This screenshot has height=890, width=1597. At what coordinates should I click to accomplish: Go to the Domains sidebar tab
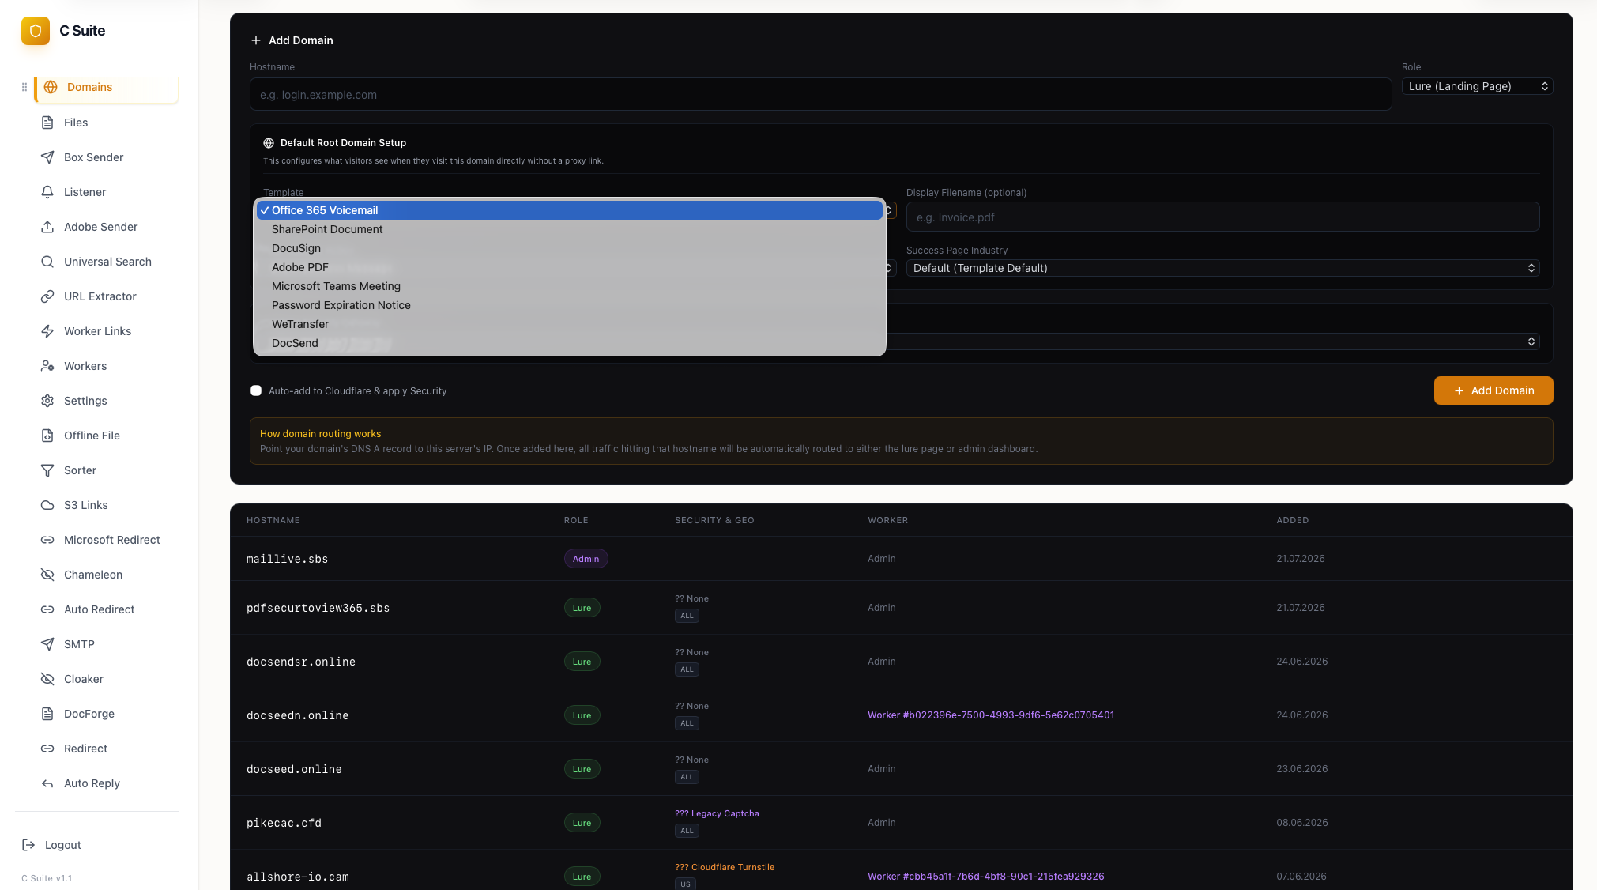pyautogui.click(x=107, y=87)
